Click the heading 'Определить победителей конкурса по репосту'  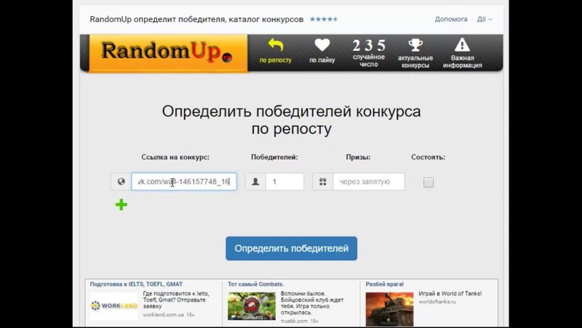click(x=292, y=120)
